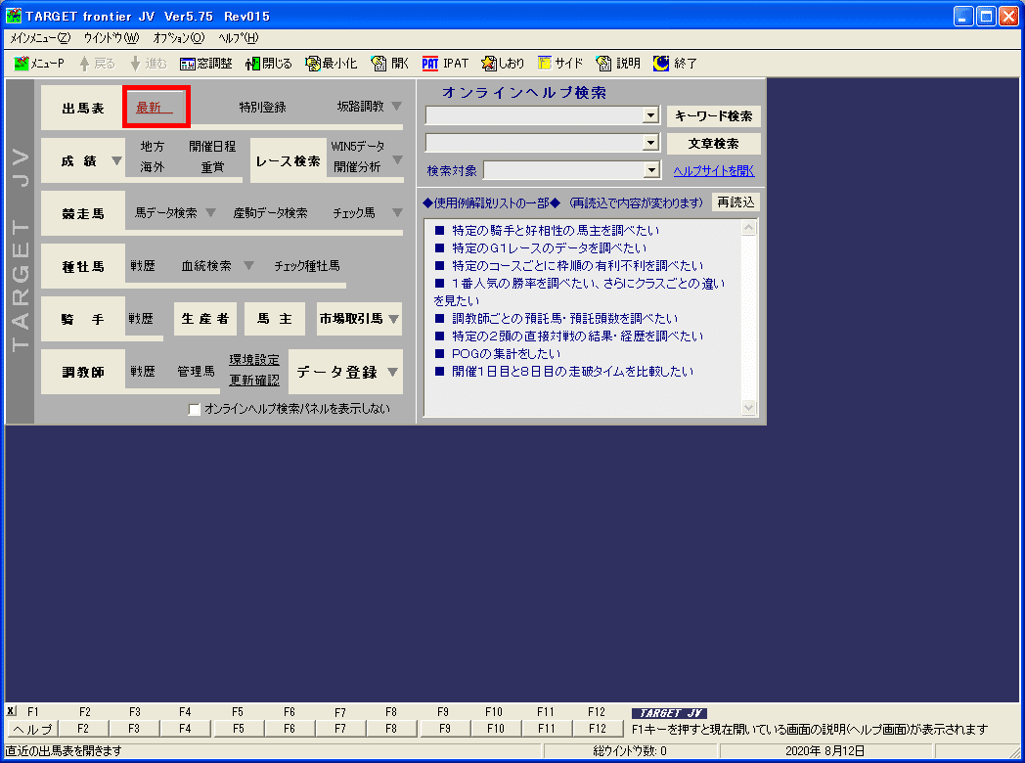Viewport: 1025px width, 763px height.
Task: Click 産駒データ検索 item
Action: click(270, 213)
